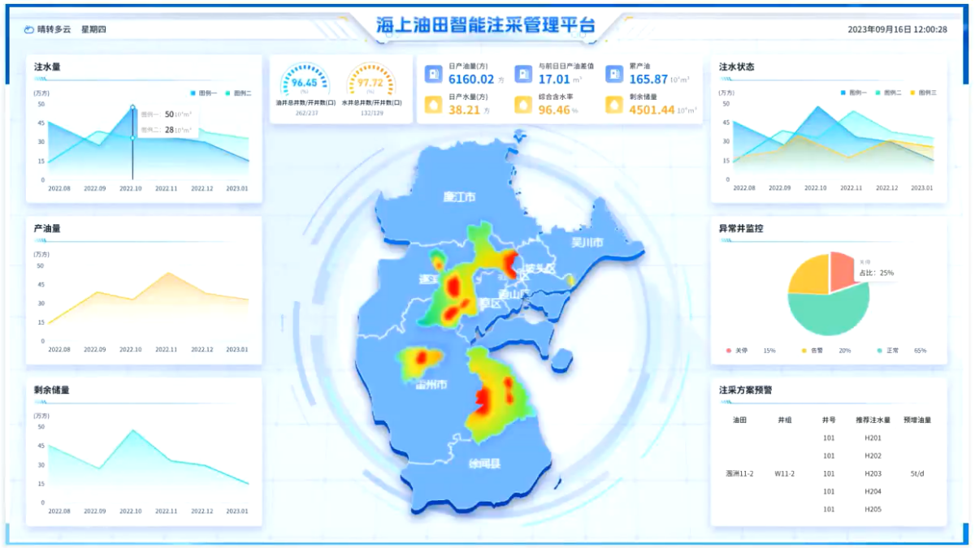Toggle 正常 legend under 异常井监控 pie
This screenshot has height=548, width=975.
[887, 351]
